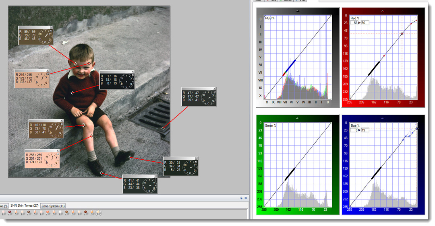
Task: Close the R 30/31 sample info box
Action: tap(196, 158)
